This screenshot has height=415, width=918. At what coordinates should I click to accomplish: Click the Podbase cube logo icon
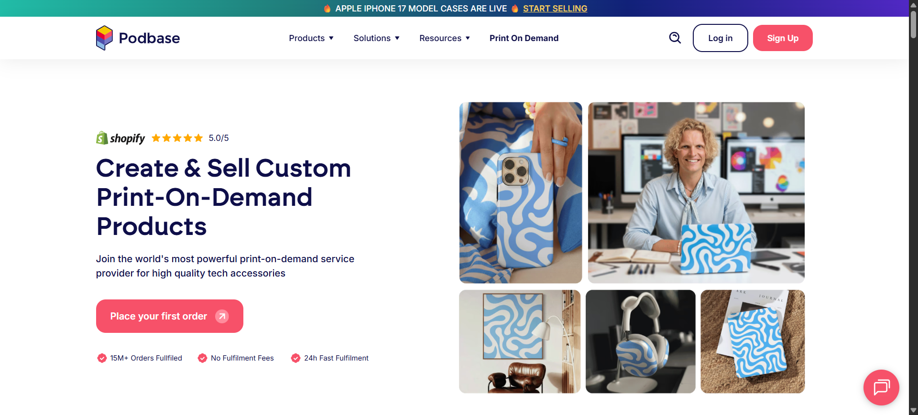click(x=104, y=38)
